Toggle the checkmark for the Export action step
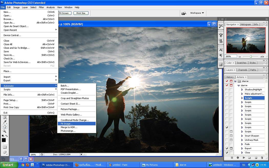Viewport: 269px width, 168px height. pyautogui.click(x=227, y=148)
